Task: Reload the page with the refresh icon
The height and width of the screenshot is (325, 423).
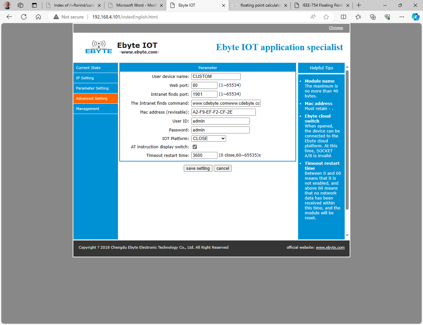Action: click(x=24, y=17)
